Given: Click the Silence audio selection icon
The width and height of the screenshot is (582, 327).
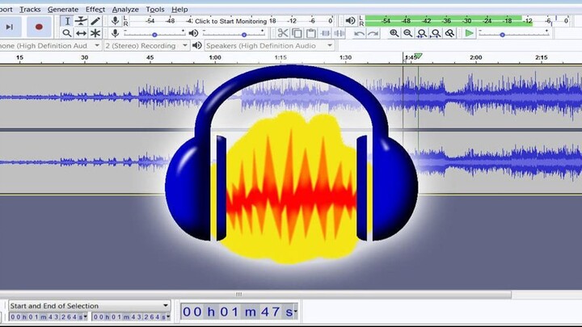Looking at the screenshot, I should click(x=339, y=33).
